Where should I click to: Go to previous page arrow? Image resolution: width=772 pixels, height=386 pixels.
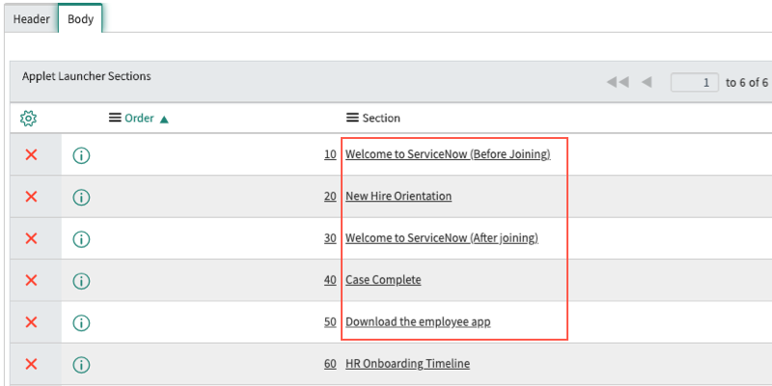(647, 82)
